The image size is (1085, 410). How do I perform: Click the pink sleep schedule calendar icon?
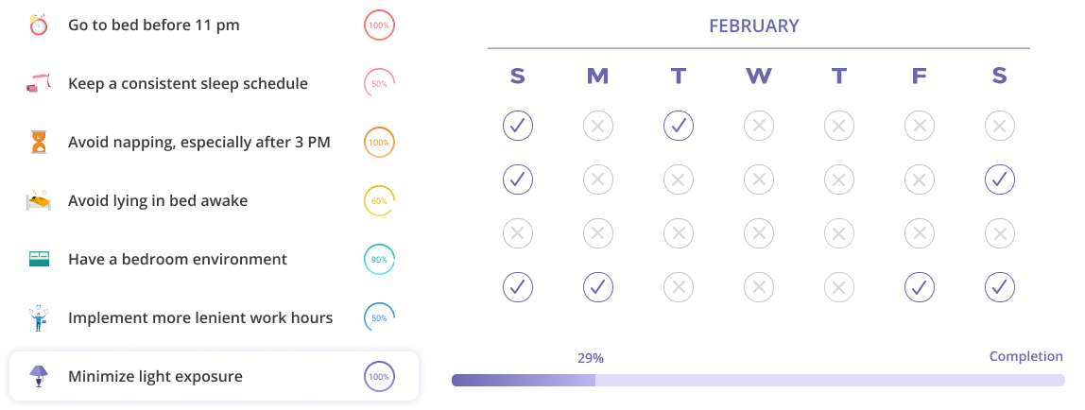tap(39, 84)
